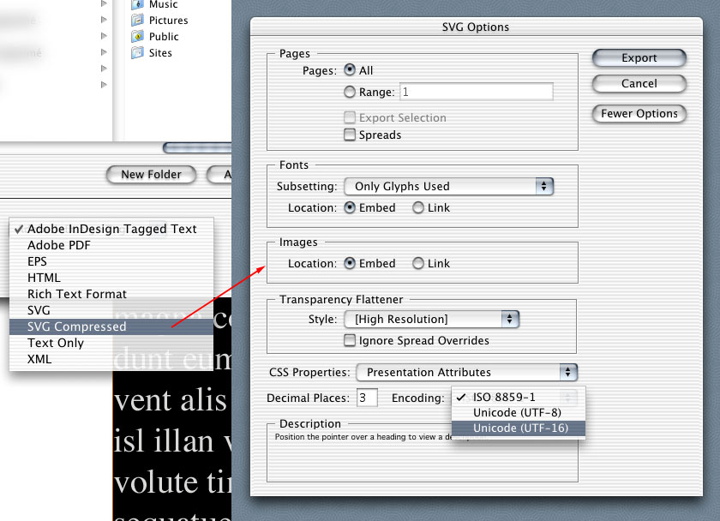Open the Sites folder icon
This screenshot has width=720, height=521.
(x=137, y=53)
